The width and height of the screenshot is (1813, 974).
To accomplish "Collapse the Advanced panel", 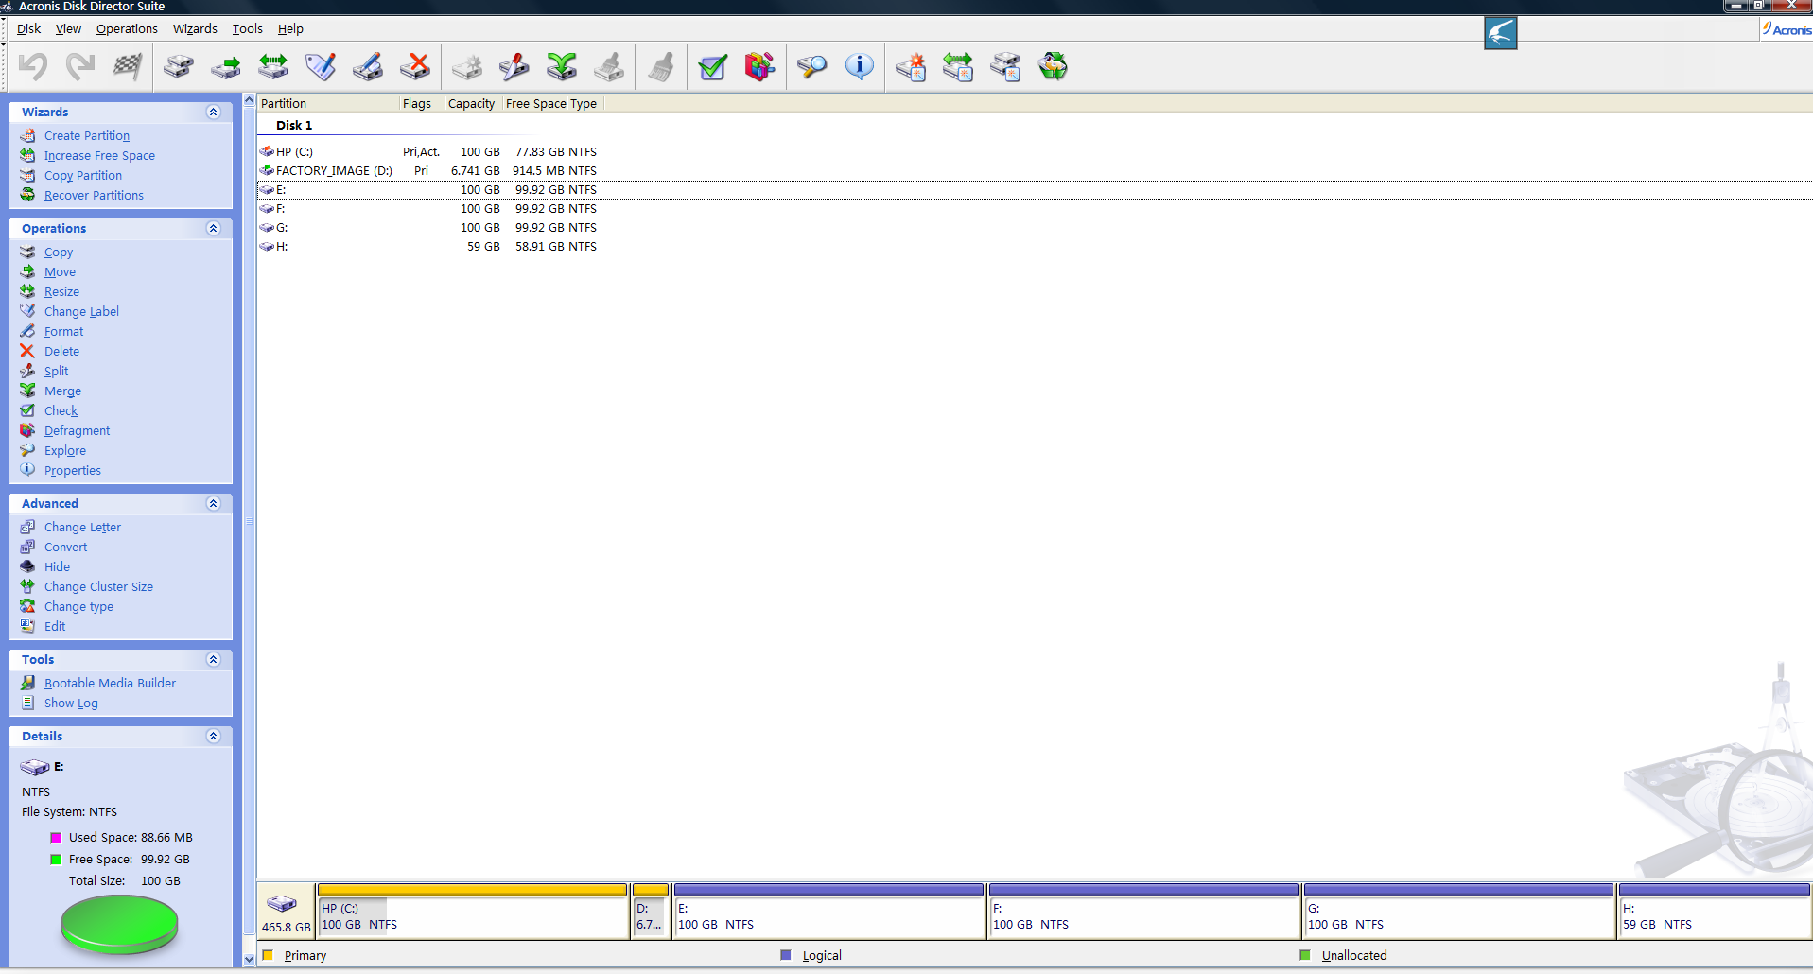I will pos(214,503).
